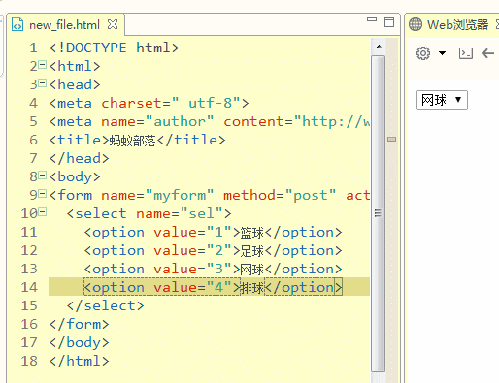Click title text 蚂蚁部落
This screenshot has height=383, width=499.
tap(132, 141)
